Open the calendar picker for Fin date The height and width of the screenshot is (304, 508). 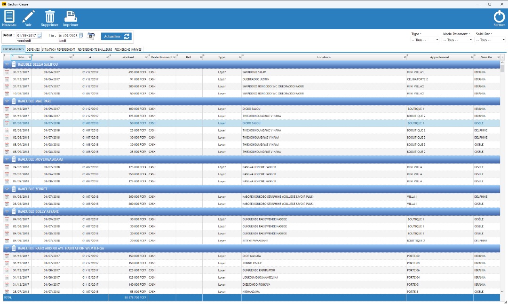click(80, 35)
